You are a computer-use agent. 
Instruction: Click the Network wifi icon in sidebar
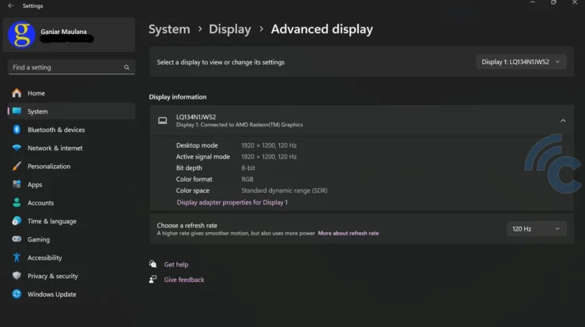(x=17, y=148)
